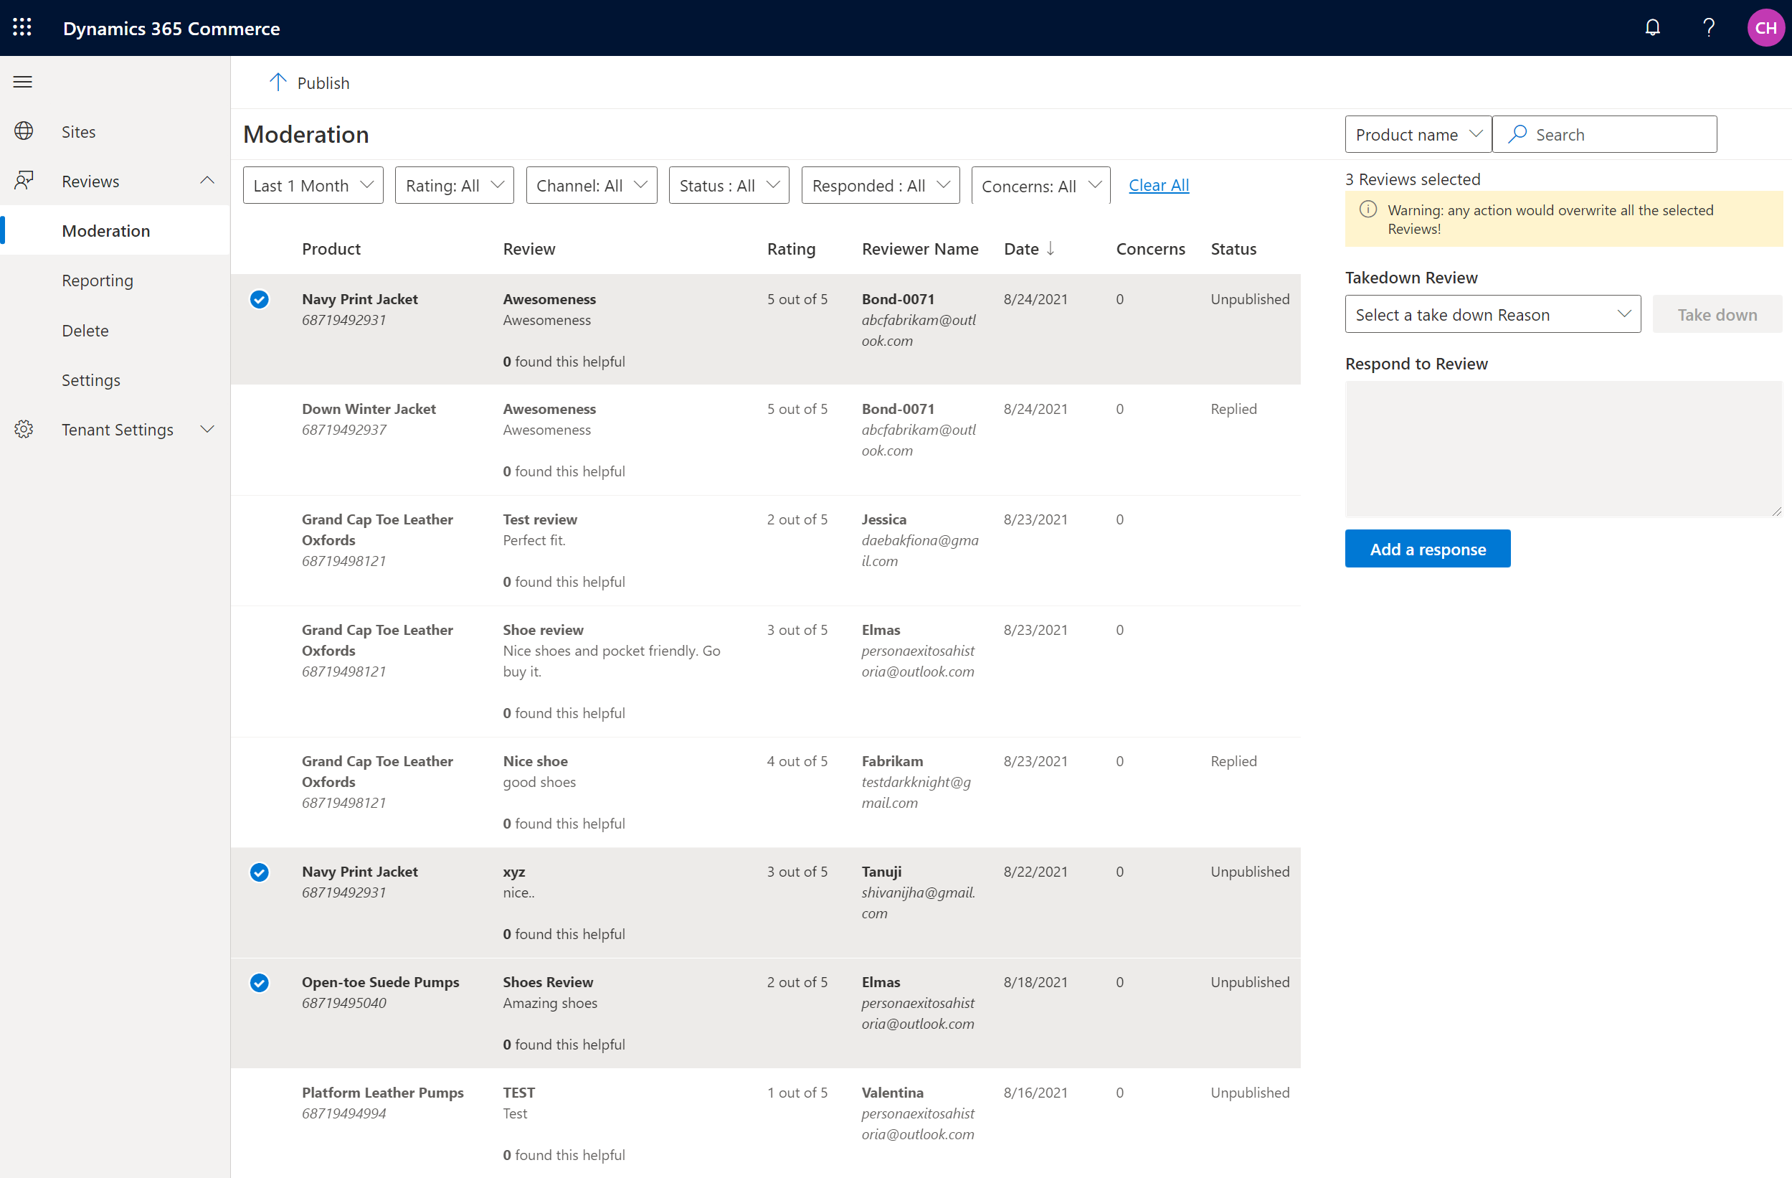Image resolution: width=1792 pixels, height=1178 pixels.
Task: Open the Reviews section icon
Action: pyautogui.click(x=24, y=179)
